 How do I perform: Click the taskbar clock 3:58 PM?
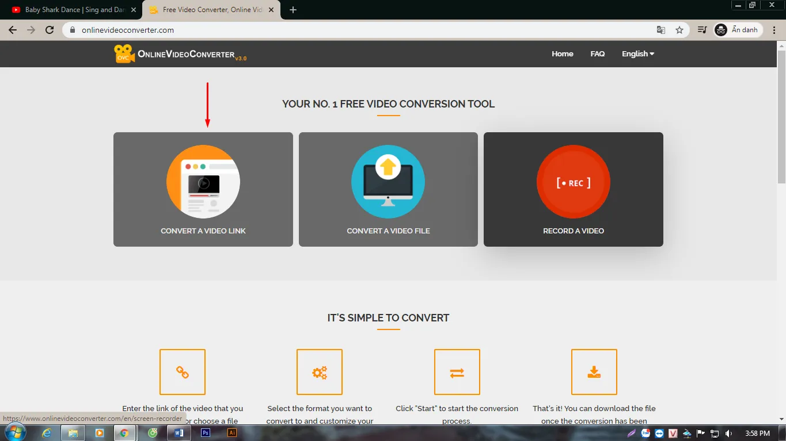(757, 433)
